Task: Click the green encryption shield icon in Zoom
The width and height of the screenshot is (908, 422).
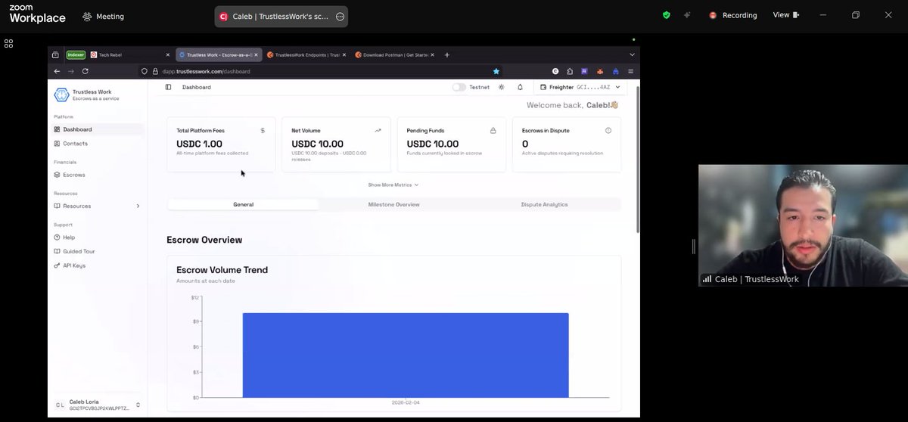Action: point(666,15)
